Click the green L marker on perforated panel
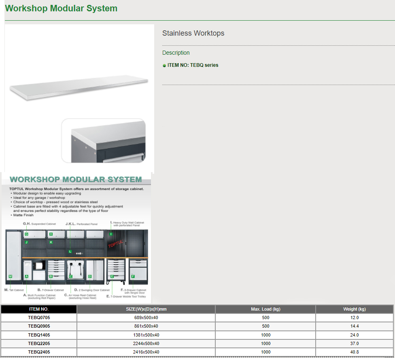Viewport: 395px width, 358px height. pyautogui.click(x=70, y=251)
